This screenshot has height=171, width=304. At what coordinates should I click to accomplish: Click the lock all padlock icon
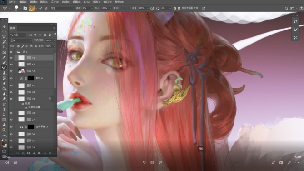click(35, 46)
